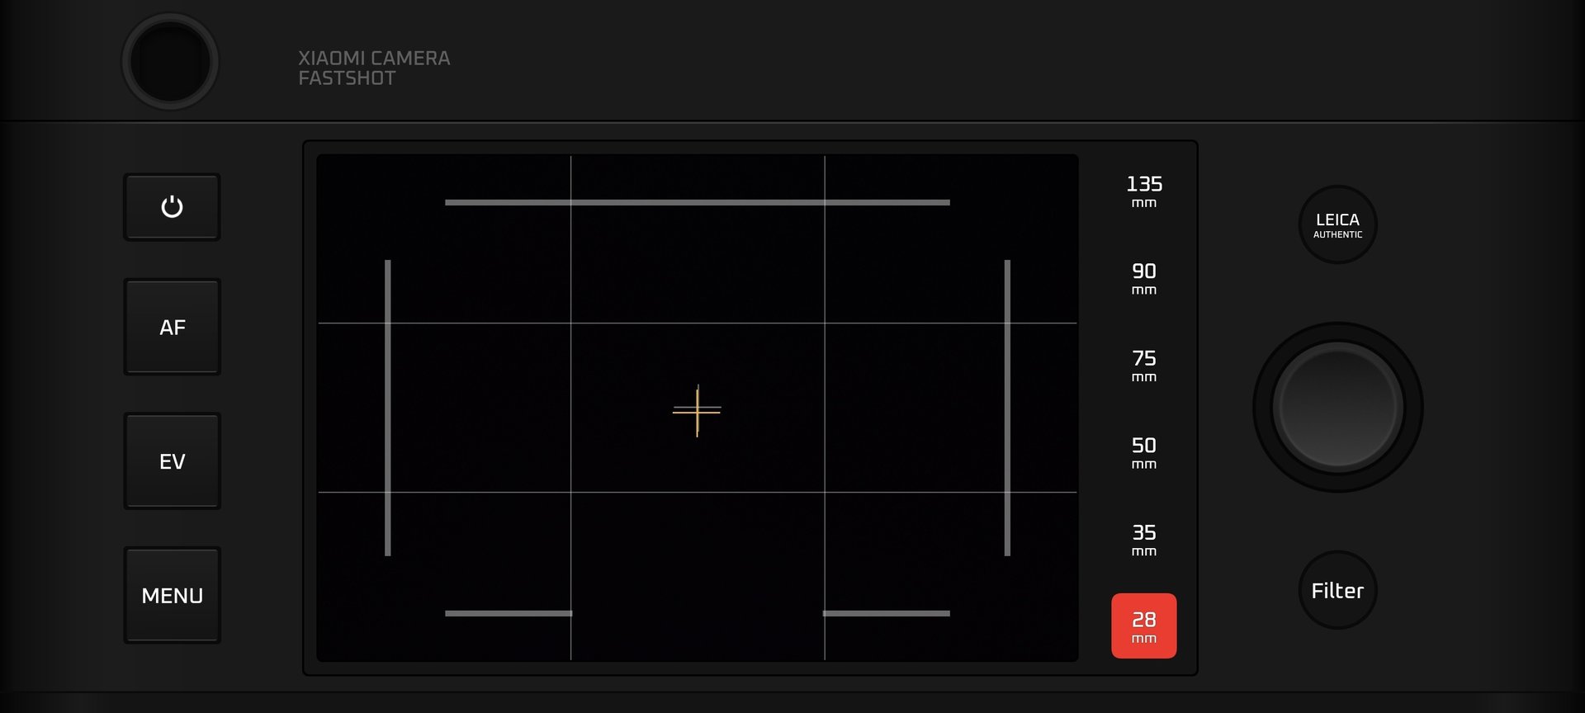The width and height of the screenshot is (1585, 713).
Task: Click the left vertical frame line
Action: (387, 408)
